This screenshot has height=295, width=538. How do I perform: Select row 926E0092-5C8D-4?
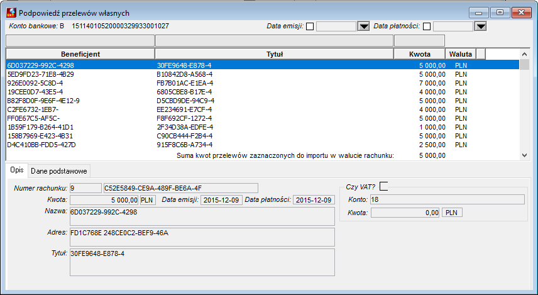pyautogui.click(x=263, y=83)
